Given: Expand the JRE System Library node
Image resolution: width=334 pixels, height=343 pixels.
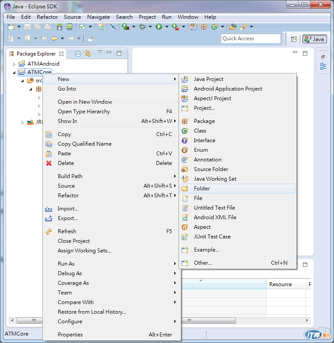Looking at the screenshot, I should click(22, 122).
